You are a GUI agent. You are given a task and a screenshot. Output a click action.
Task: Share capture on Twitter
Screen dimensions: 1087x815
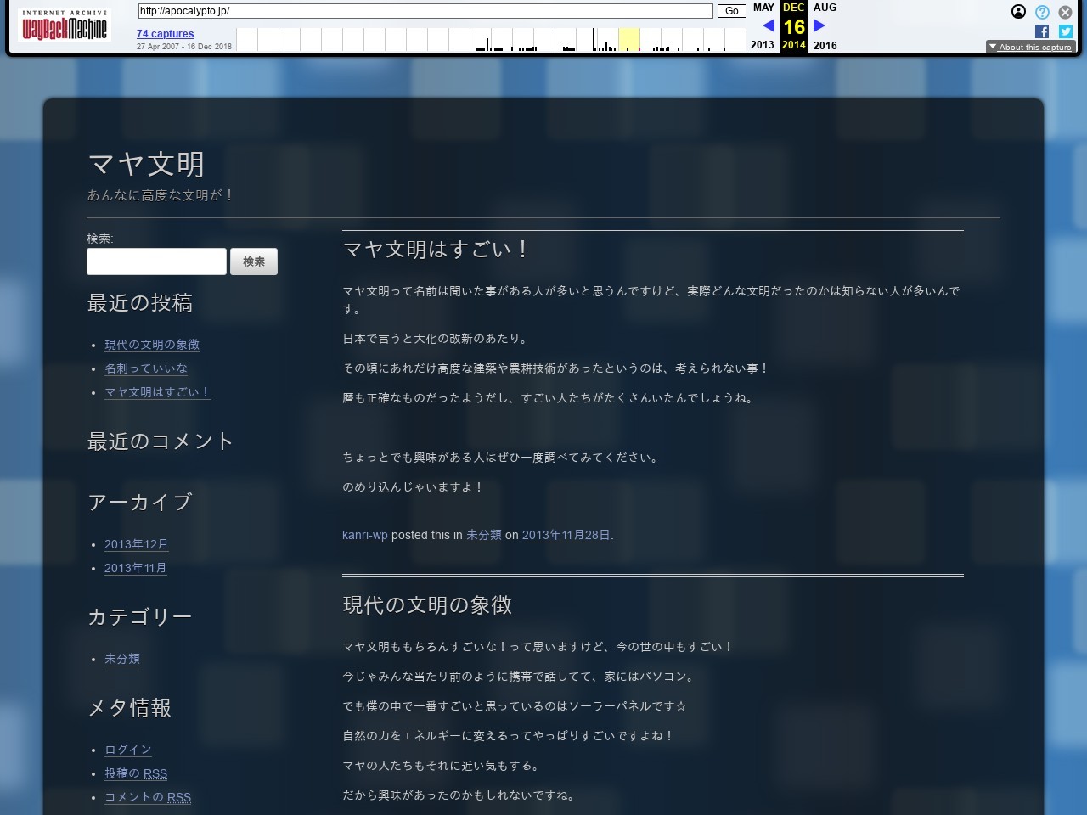[1065, 31]
